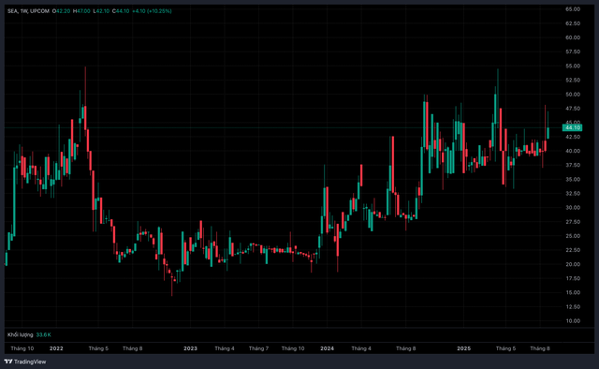Screen dimensions: 599x369
Task: Select the 2024 marker on time axis
Action: (x=327, y=348)
